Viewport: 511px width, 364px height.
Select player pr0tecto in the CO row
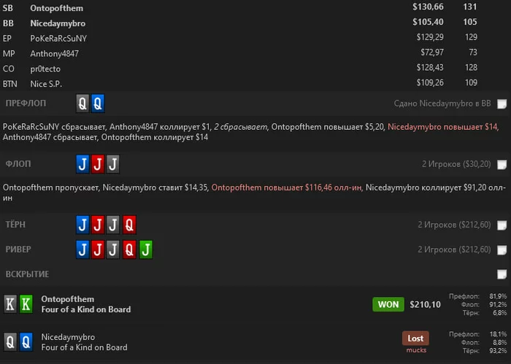[x=45, y=69]
